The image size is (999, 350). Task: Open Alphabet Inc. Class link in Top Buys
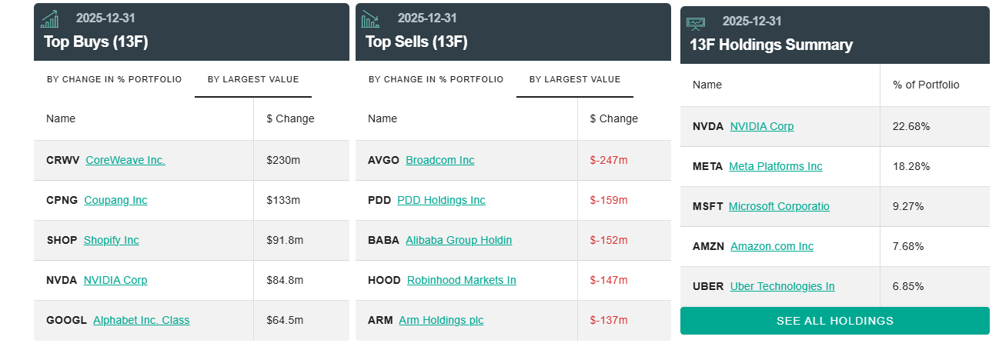click(x=142, y=320)
